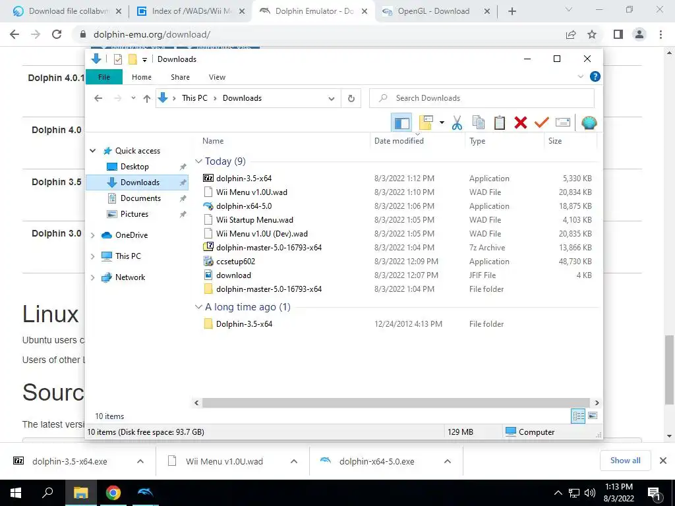Click the clipboard paste icon
675x506 pixels.
500,123
